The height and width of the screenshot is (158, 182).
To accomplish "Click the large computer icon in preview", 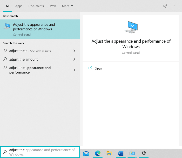I will [131, 27].
